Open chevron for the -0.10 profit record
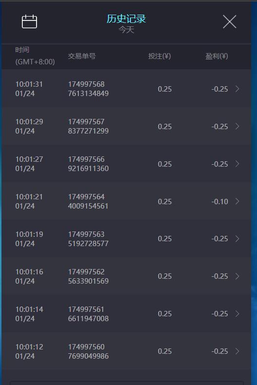Screen dimensions: 257x385 tap(237, 201)
